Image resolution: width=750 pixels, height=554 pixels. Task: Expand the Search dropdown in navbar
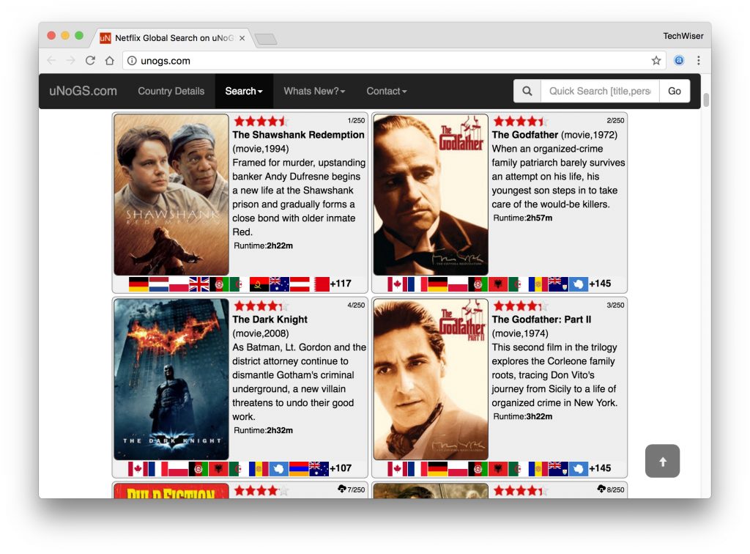click(244, 91)
